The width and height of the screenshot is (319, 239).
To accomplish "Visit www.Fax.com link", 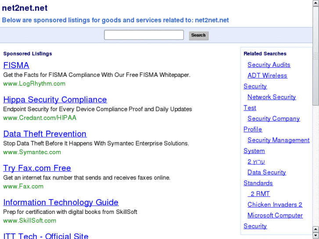I will pyautogui.click(x=23, y=186).
